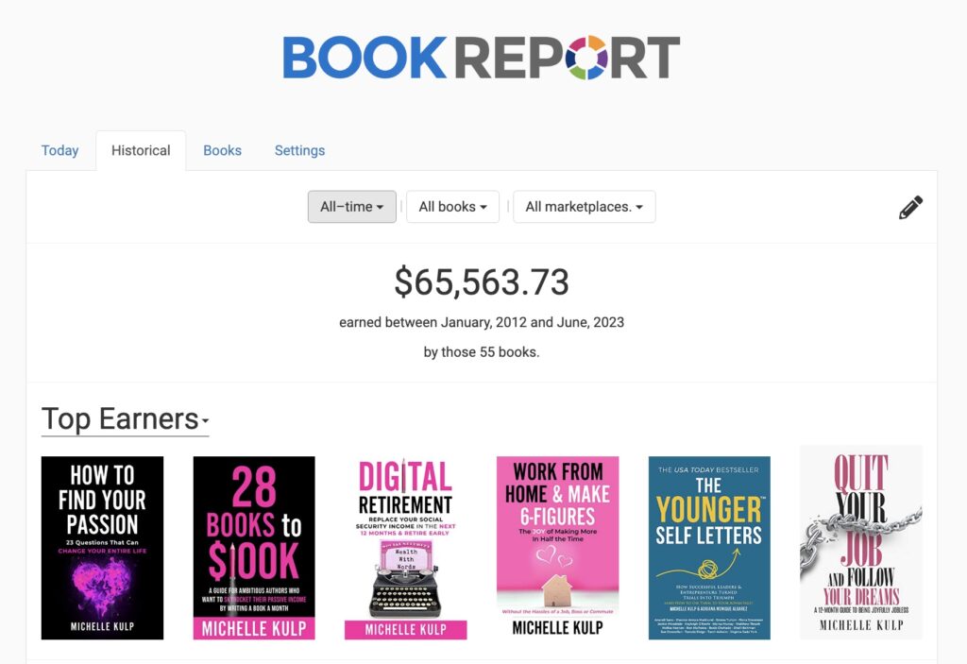Select the Historical tab
Viewport: 967px width, 664px height.
point(141,150)
